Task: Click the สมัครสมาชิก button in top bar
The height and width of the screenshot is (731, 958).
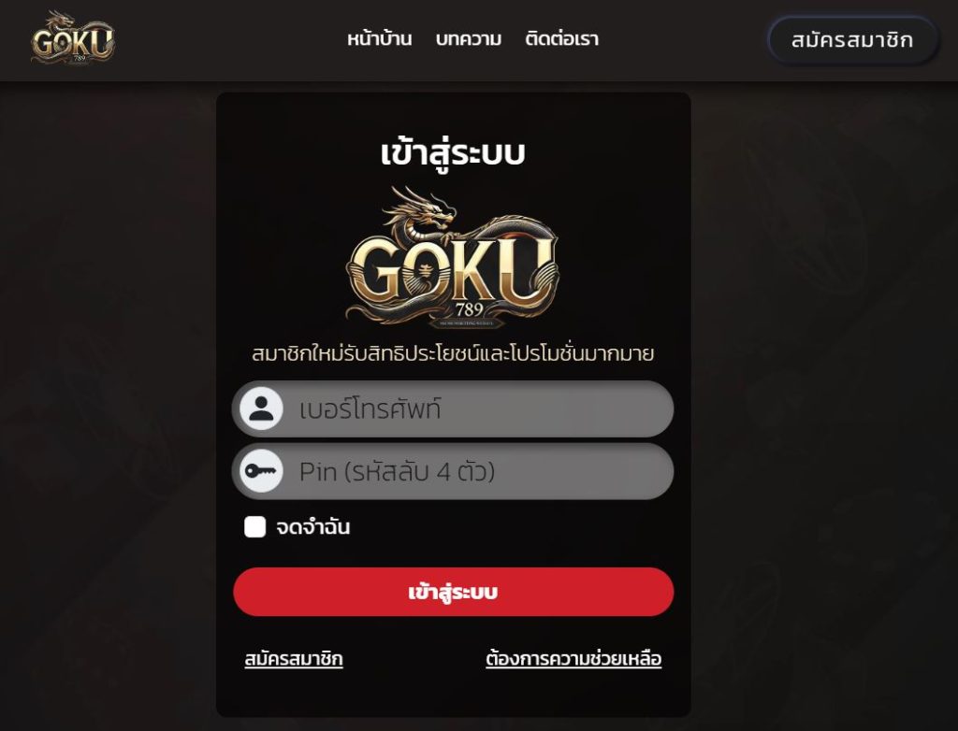Action: (x=852, y=40)
